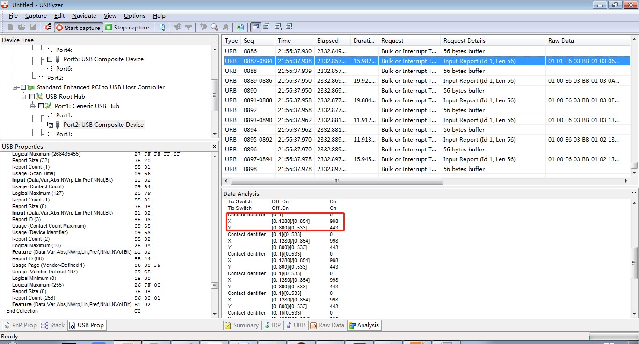Screen dimensions: 639x344
Task: Click the Device Tree vertical scrollbar thumb
Action: pyautogui.click(x=215, y=95)
